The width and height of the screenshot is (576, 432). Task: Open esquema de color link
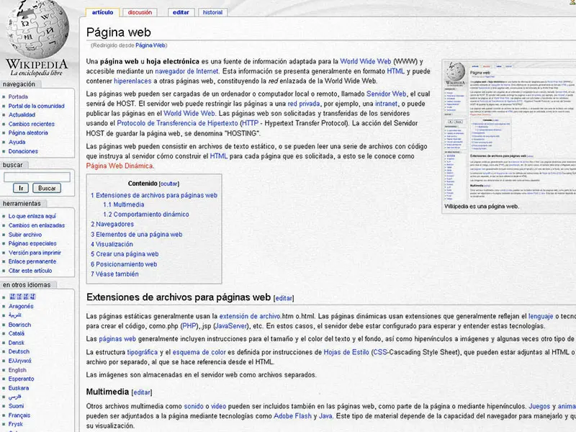(x=199, y=352)
